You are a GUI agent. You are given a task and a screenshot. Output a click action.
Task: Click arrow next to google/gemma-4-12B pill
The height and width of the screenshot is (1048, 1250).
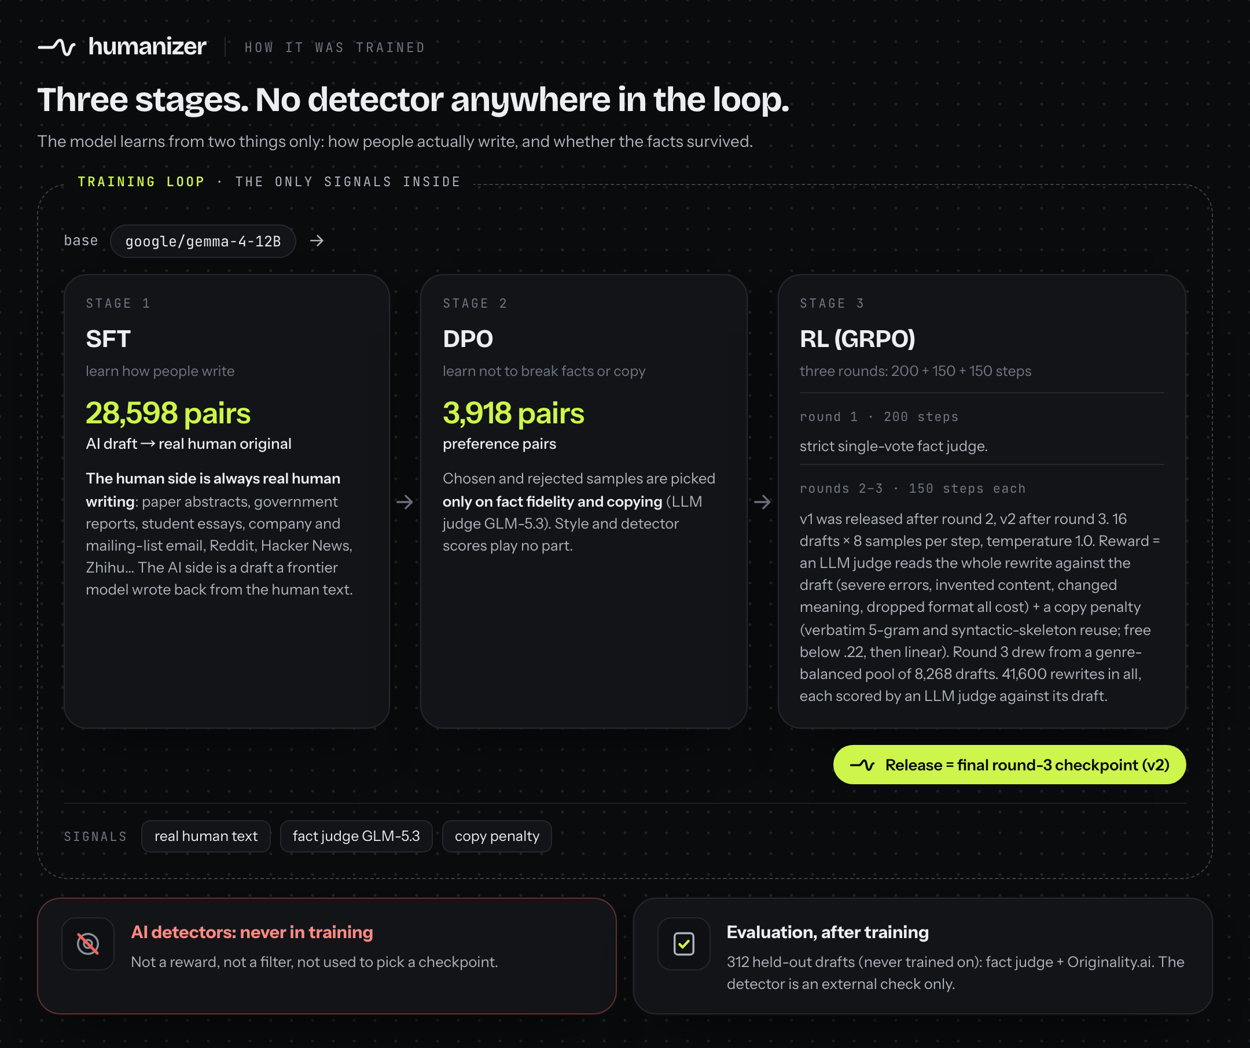click(317, 240)
